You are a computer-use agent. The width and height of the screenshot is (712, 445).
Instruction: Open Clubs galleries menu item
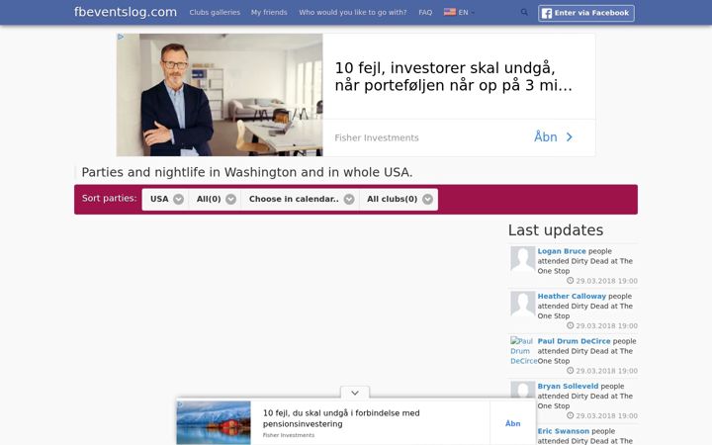[x=215, y=12]
